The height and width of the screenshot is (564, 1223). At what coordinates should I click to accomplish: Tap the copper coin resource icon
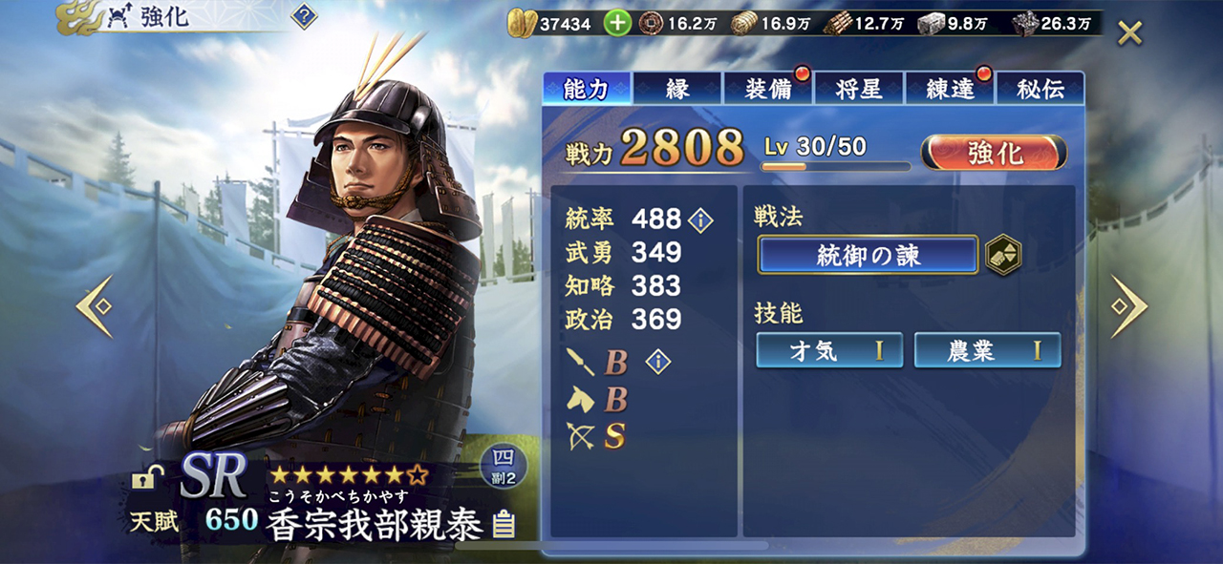[651, 23]
